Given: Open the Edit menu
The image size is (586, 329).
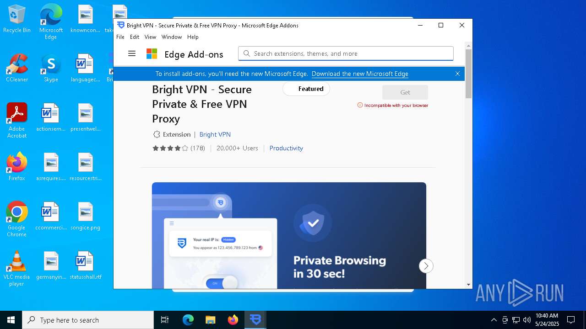Looking at the screenshot, I should click(x=135, y=37).
